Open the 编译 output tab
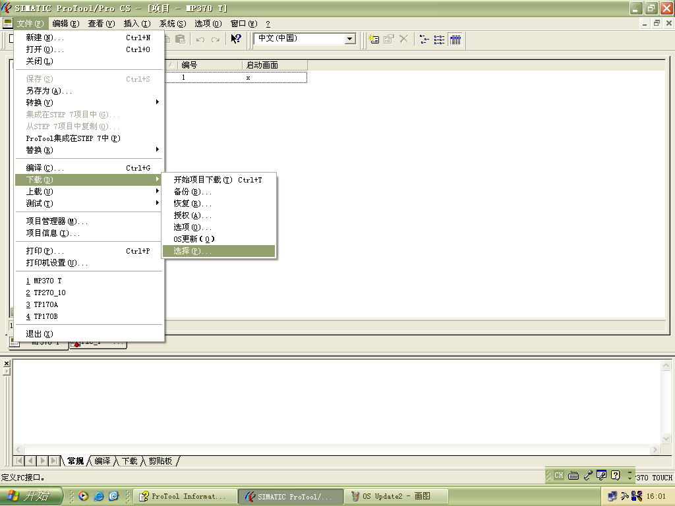The image size is (675, 506). tap(102, 461)
